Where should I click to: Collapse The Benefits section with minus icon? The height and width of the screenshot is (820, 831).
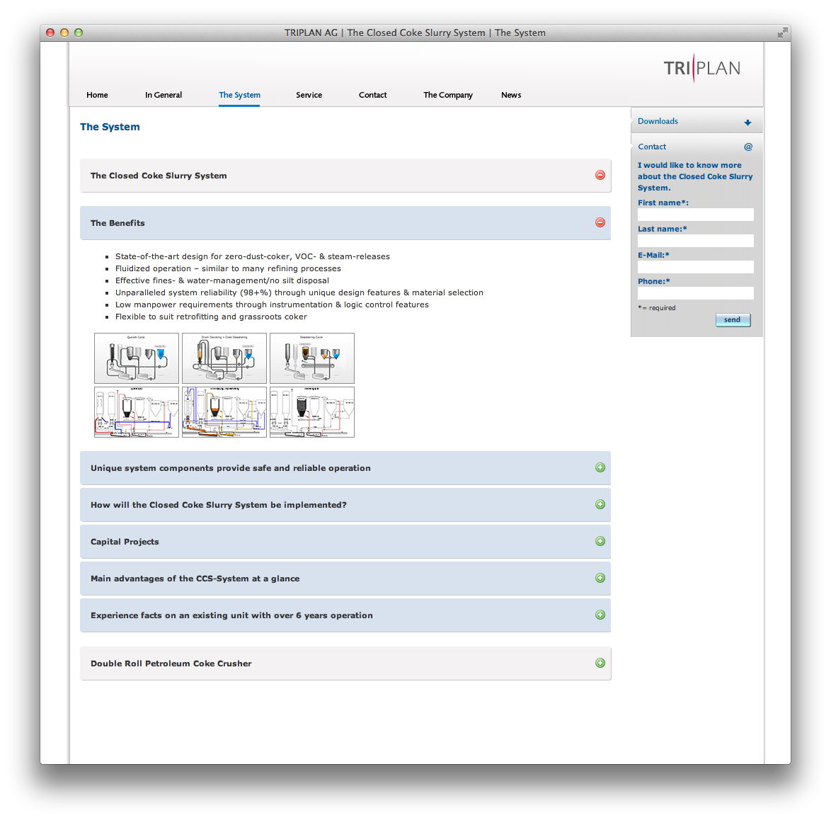(x=600, y=222)
